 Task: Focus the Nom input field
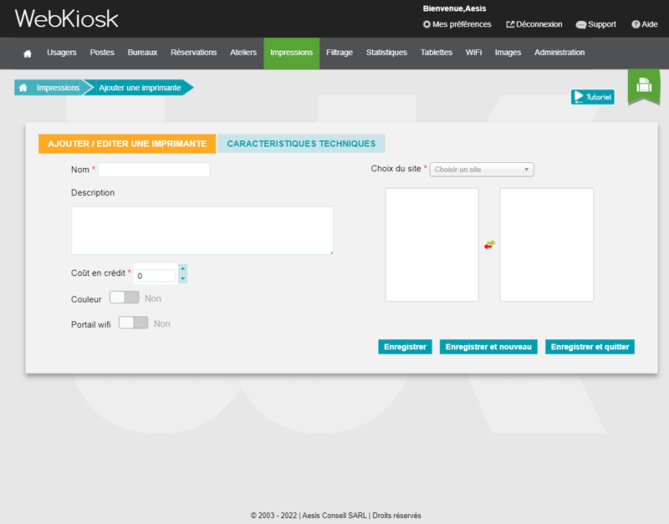(154, 170)
